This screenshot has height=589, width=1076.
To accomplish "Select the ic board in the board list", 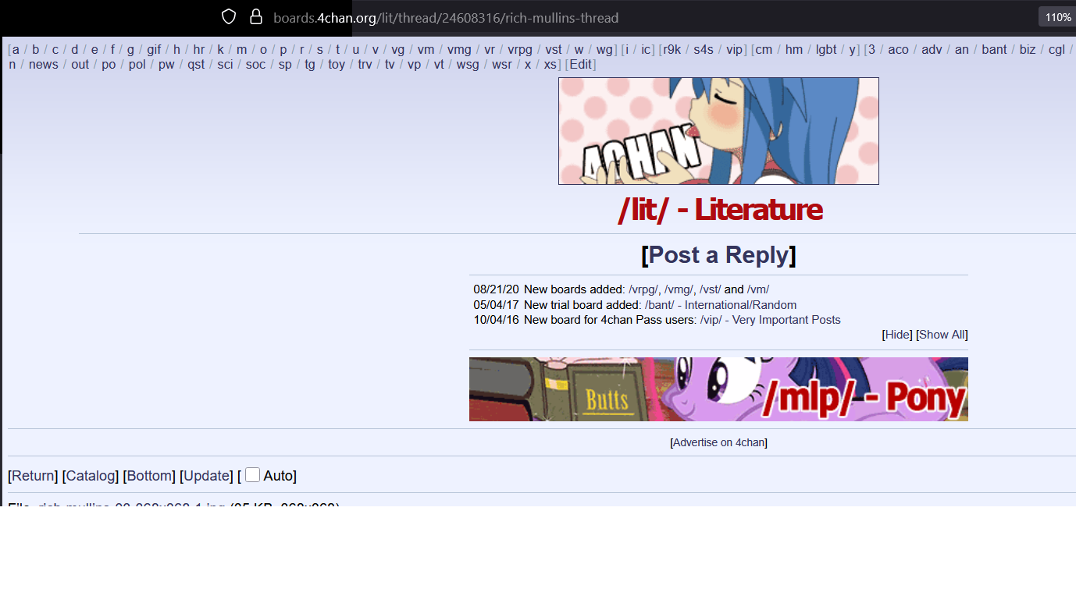I will 646,50.
